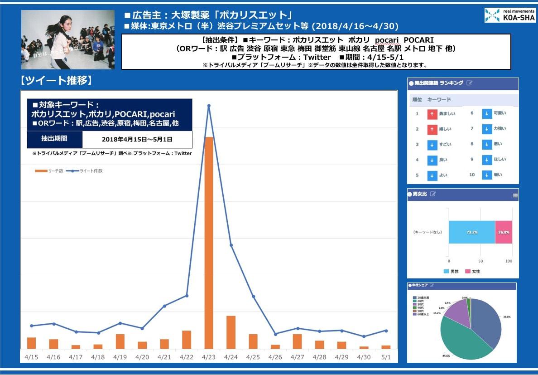Click the orange bar at 4/15

[x=32, y=343]
